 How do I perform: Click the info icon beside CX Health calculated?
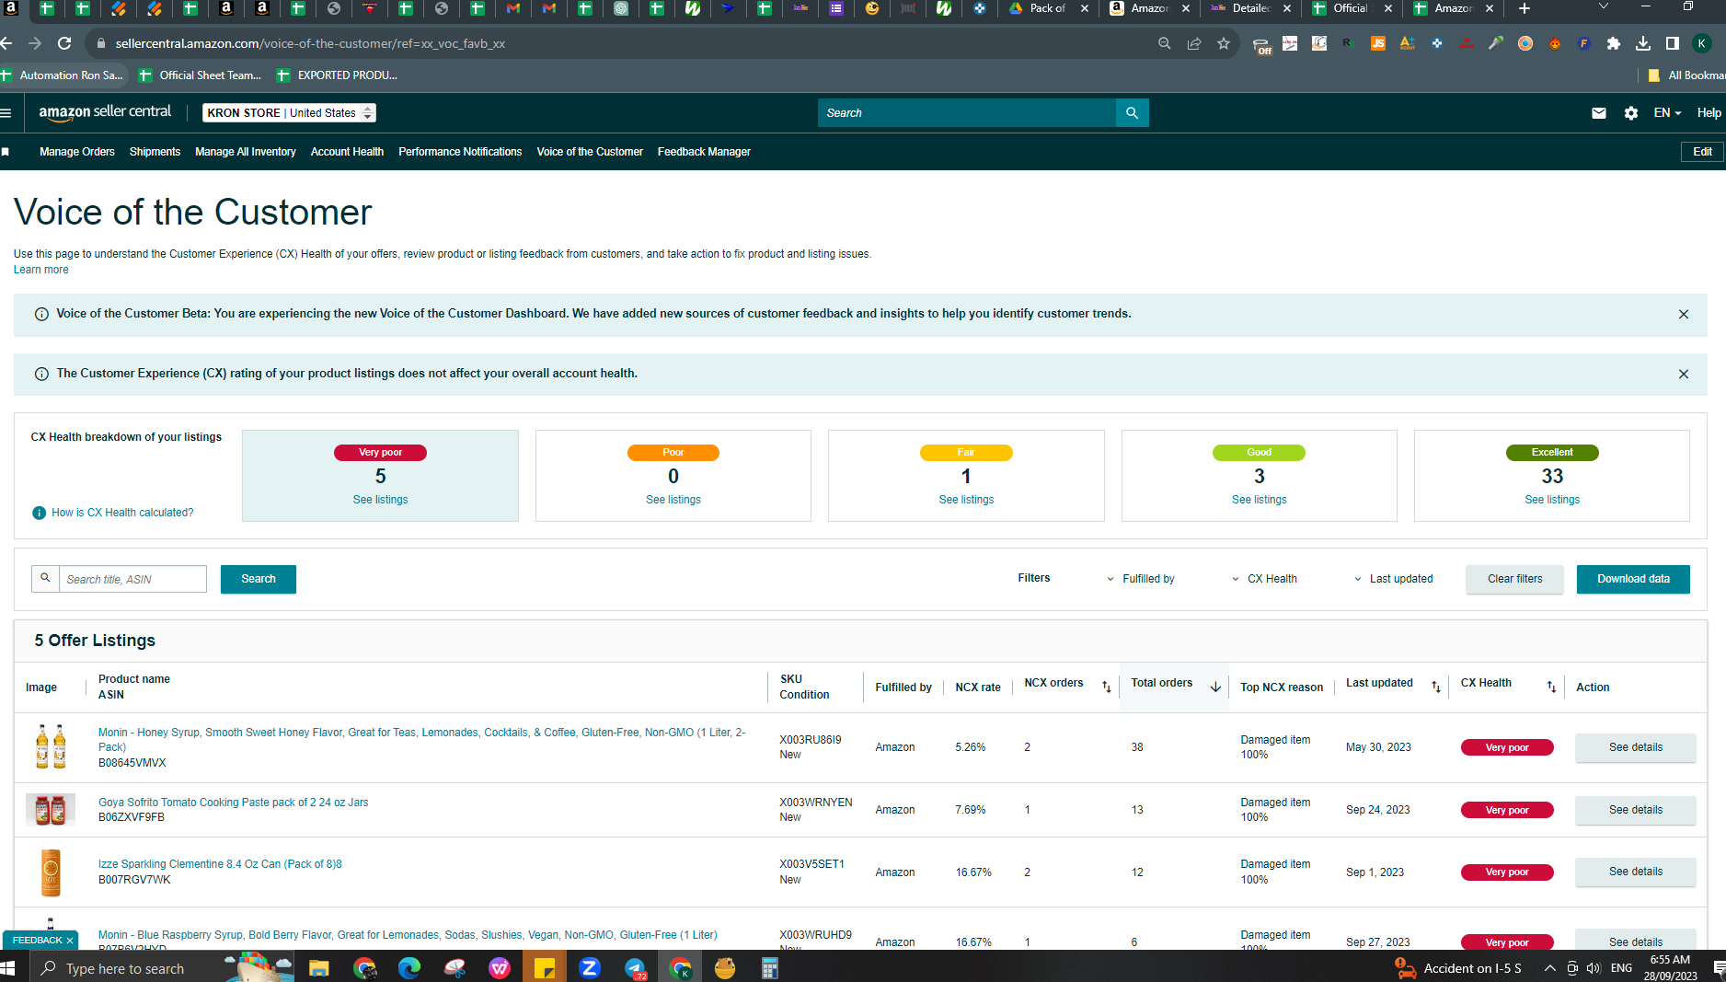(39, 513)
